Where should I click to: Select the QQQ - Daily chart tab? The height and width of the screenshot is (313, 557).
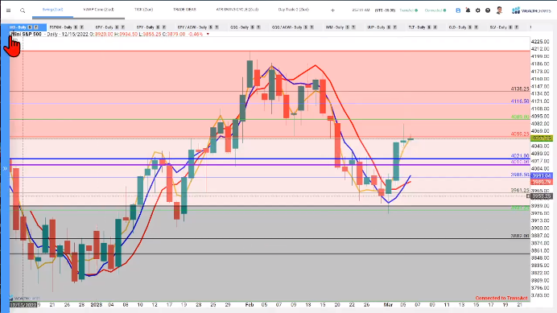(x=239, y=27)
